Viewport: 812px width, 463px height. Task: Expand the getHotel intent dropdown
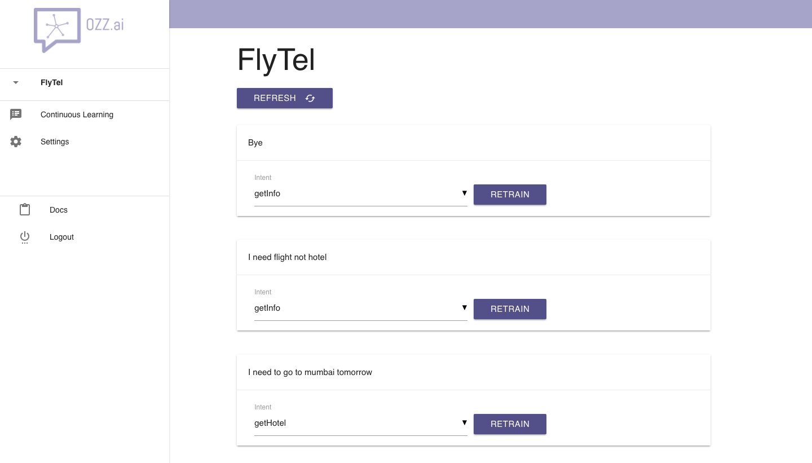360,424
